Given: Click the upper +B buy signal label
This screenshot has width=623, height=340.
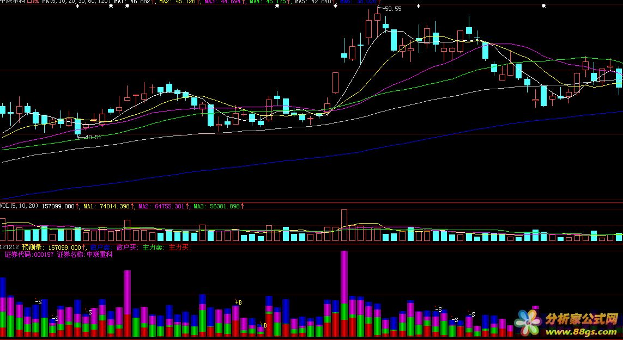Looking at the screenshot, I should [238, 302].
